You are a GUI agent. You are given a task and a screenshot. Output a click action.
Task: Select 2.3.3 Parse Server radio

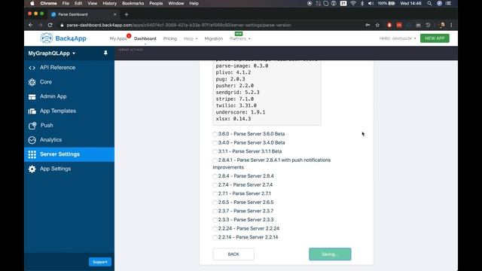pos(215,220)
